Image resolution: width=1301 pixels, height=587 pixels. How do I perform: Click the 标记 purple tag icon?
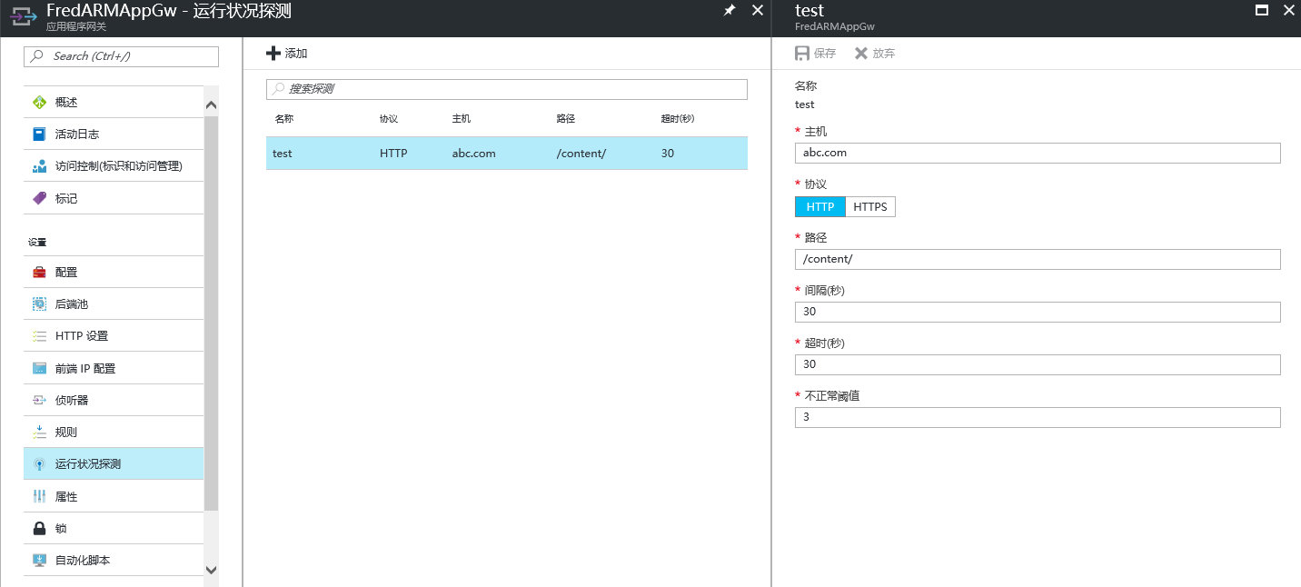point(39,198)
